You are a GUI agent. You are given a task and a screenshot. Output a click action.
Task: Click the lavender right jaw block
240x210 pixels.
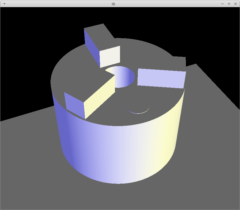pos(162,78)
